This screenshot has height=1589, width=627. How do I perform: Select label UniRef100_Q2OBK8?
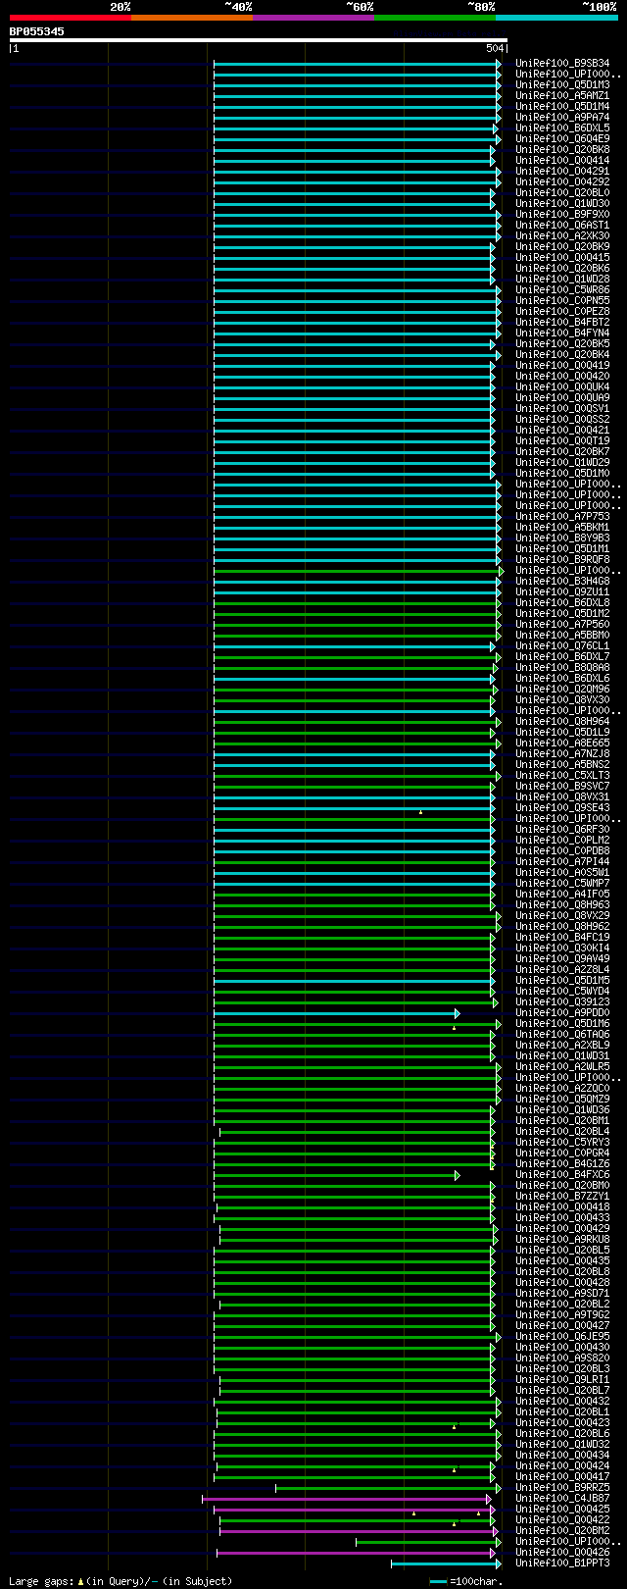tap(562, 150)
